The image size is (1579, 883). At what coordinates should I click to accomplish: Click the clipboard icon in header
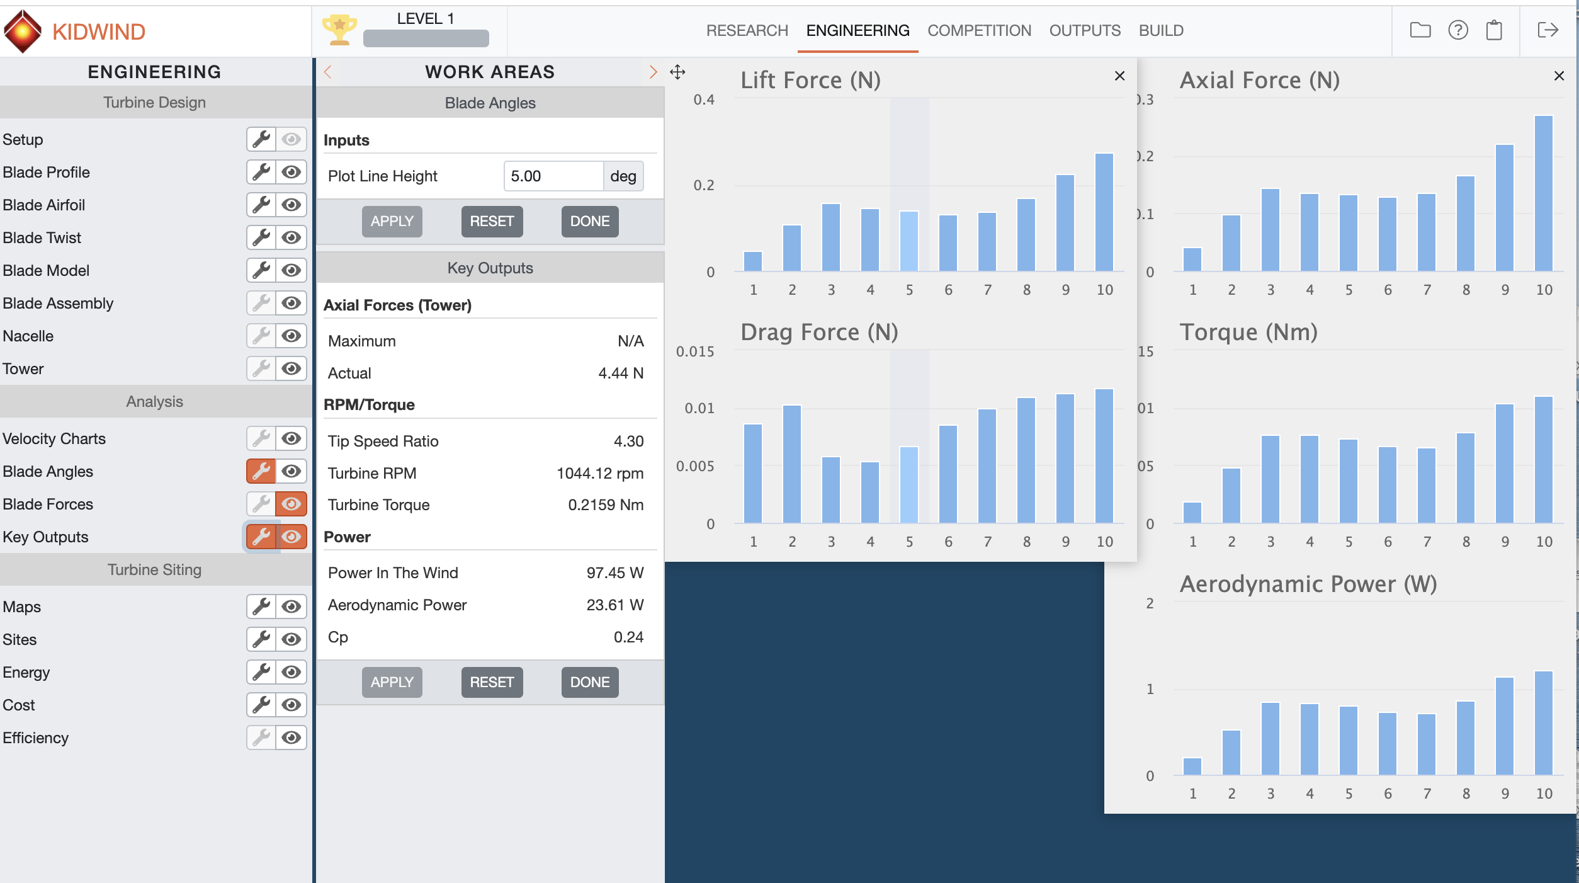tap(1494, 30)
